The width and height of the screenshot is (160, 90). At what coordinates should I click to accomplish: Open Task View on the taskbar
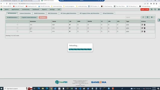pyautogui.click(x=34, y=88)
